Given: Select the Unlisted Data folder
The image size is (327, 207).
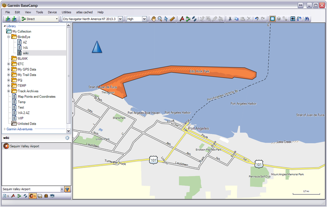Looking at the screenshot, I should [x=27, y=124].
